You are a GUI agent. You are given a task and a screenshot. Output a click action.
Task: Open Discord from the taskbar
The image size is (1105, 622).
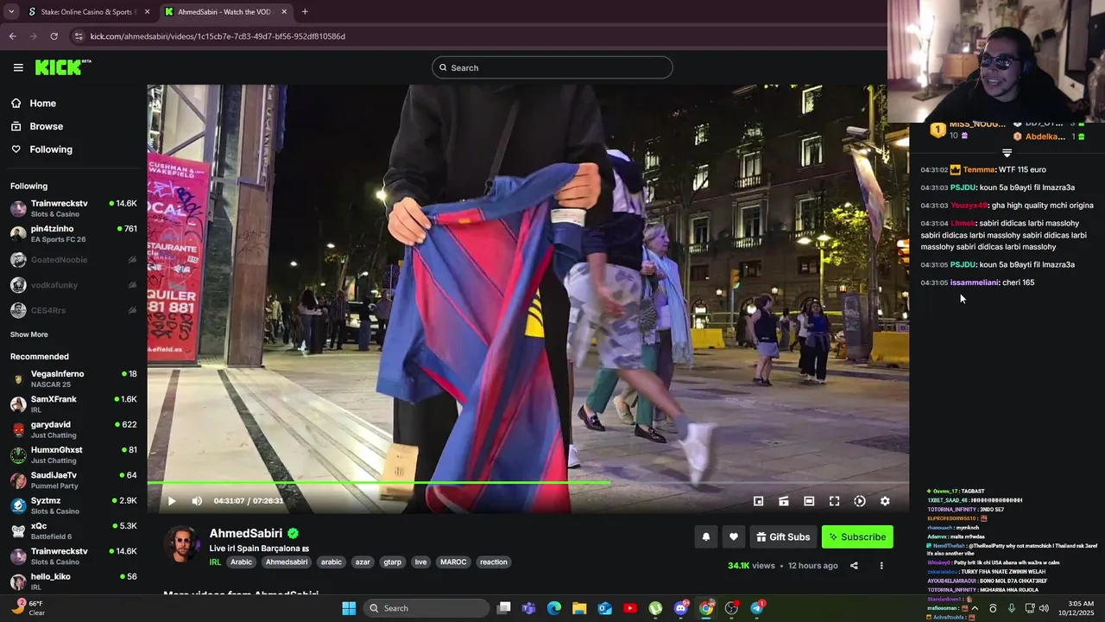[681, 608]
